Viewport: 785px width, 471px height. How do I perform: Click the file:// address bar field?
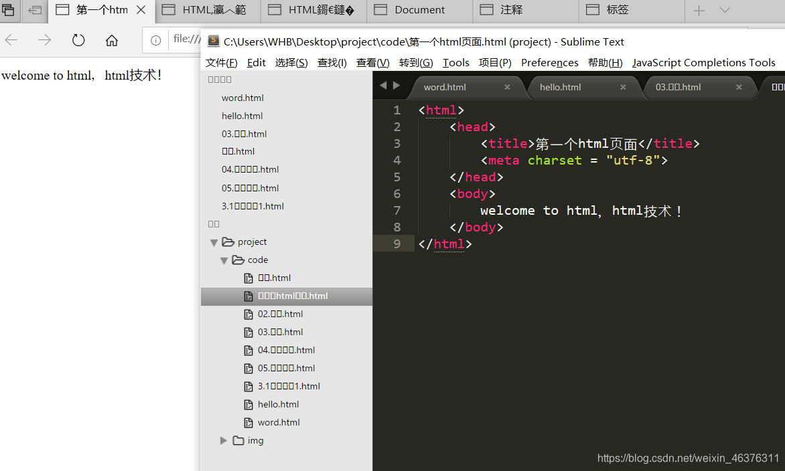coord(186,39)
